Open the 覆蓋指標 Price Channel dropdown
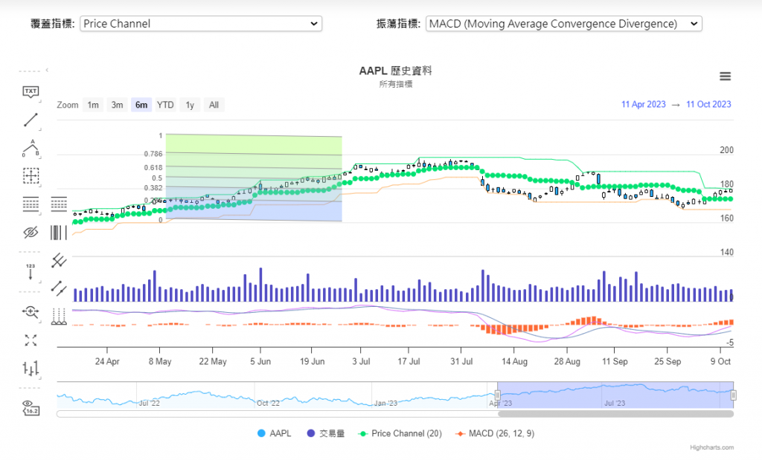Screen dimensions: 762x460 (x=201, y=24)
